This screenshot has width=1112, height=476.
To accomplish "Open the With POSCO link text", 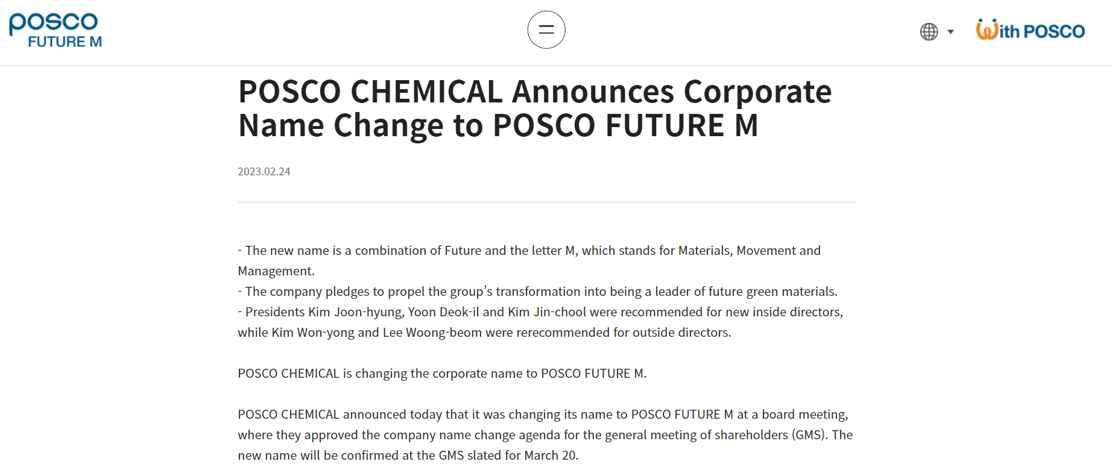I will [1042, 31].
